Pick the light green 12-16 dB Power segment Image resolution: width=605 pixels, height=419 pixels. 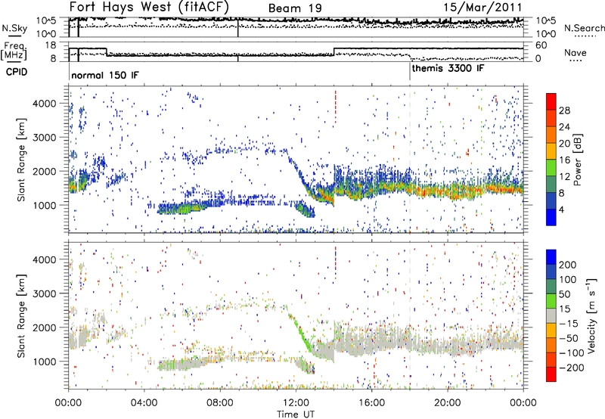[x=551, y=168]
